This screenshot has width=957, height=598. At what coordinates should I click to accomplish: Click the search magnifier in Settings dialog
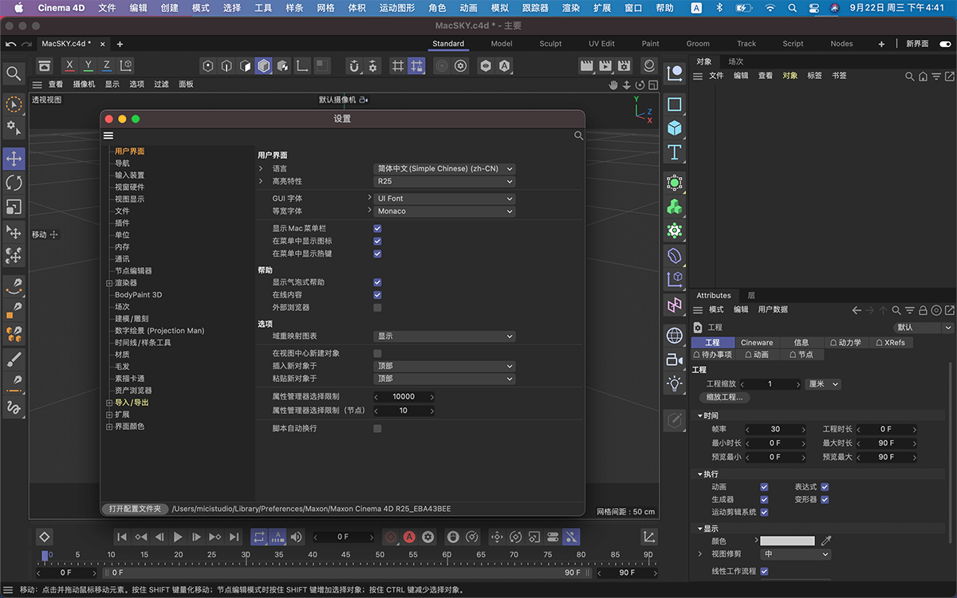(579, 136)
